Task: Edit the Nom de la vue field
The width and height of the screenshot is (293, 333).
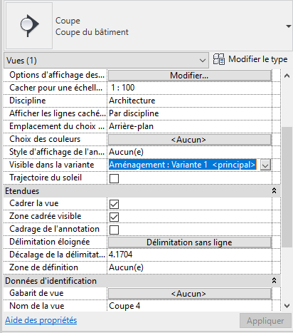Action: [190, 306]
